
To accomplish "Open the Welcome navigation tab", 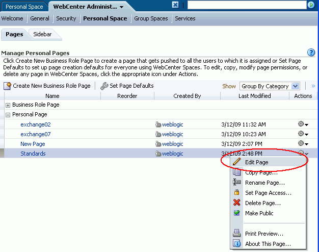I will pos(12,18).
